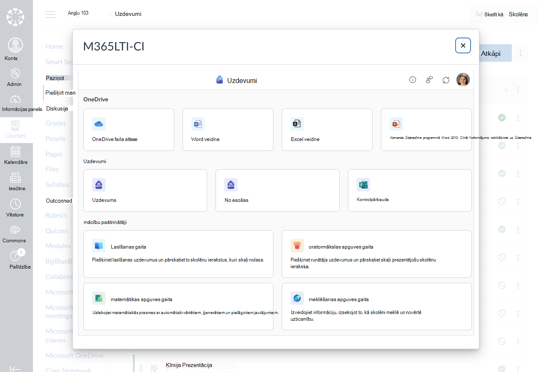541x372 pixels.
Task: Open the Commons arrow icon
Action: [x=15, y=229]
